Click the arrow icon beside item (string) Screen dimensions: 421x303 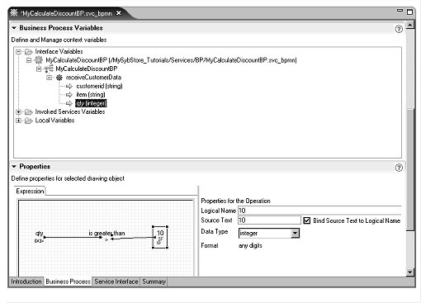click(x=69, y=95)
